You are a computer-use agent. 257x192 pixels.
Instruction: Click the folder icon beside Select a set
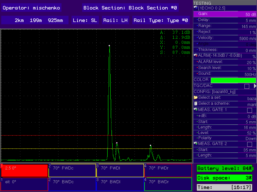click(x=196, y=97)
